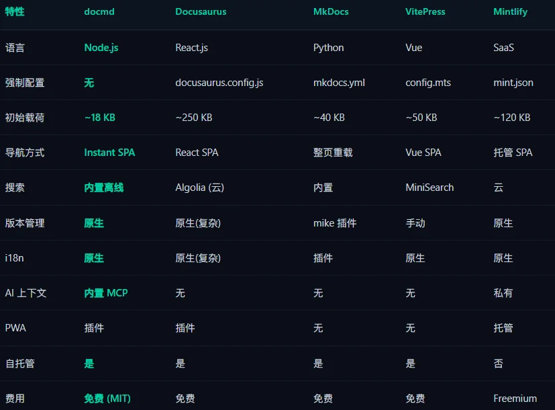Screen dimensions: 555x410
Task: Click the docmd column header
Action: tap(99, 11)
